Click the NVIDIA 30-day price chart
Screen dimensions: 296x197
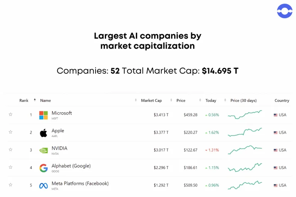point(245,149)
